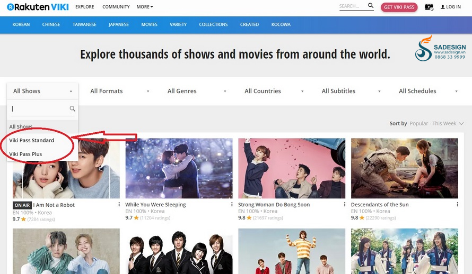This screenshot has height=274, width=472.
Task: Click the 9.8 rating with 22290 ratings
Action: tap(373, 218)
